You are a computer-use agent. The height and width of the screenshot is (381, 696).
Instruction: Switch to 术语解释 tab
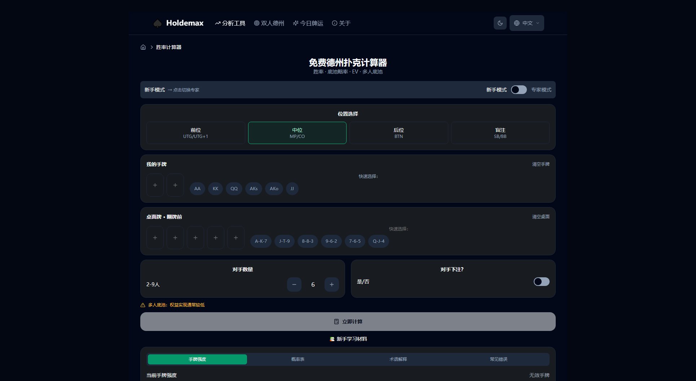pyautogui.click(x=398, y=359)
